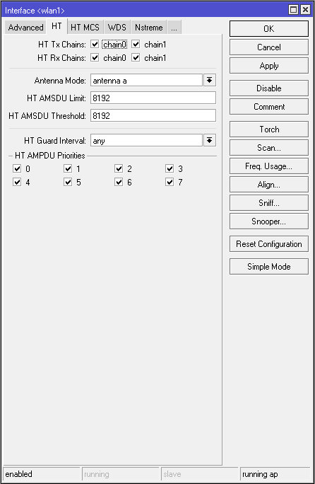Open the Antenna Mode dropdown arrow

[210, 80]
